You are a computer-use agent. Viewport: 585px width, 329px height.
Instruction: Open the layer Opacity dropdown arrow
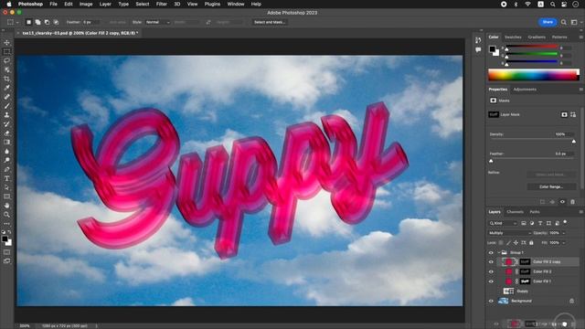564,233
